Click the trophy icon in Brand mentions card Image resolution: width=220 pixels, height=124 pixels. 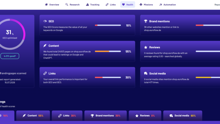tap(145, 21)
